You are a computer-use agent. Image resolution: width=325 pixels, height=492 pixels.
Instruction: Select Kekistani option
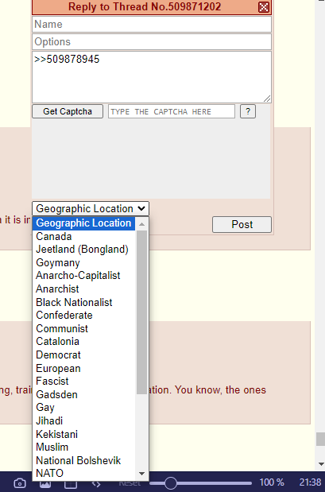tap(83, 434)
